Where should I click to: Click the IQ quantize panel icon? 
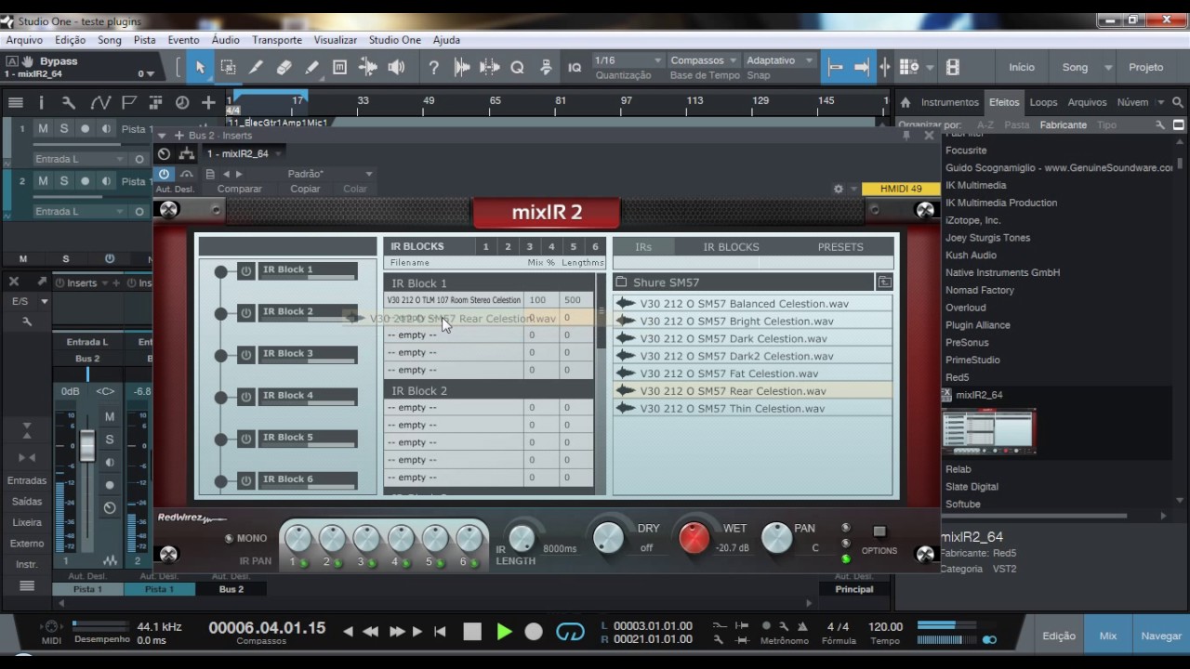pos(575,67)
